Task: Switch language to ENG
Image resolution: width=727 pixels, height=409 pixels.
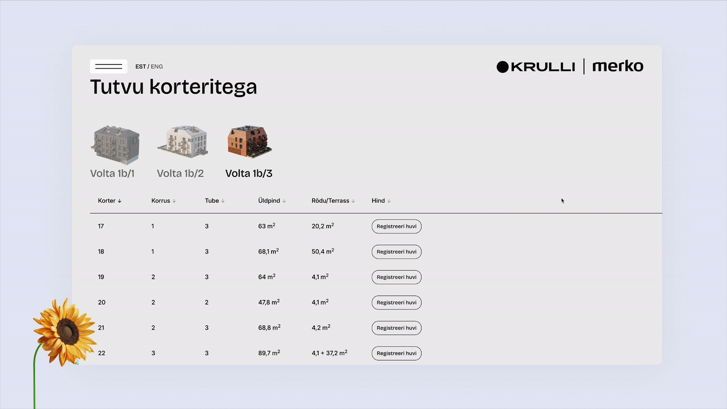Action: click(157, 66)
